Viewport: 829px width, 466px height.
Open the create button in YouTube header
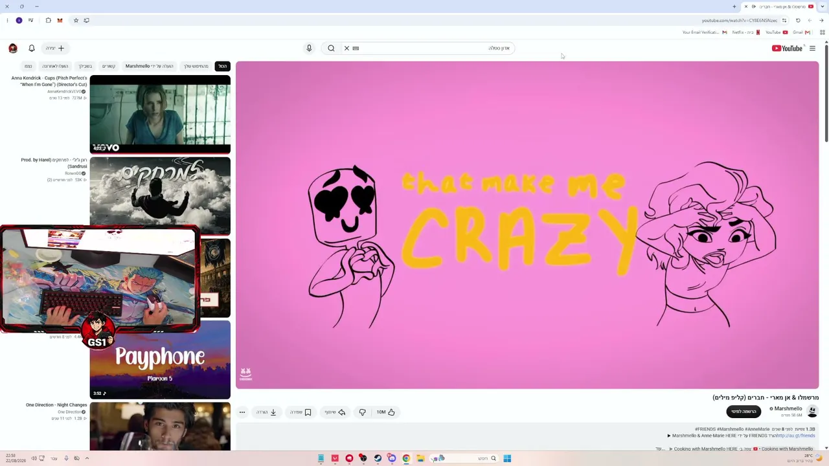tap(55, 49)
